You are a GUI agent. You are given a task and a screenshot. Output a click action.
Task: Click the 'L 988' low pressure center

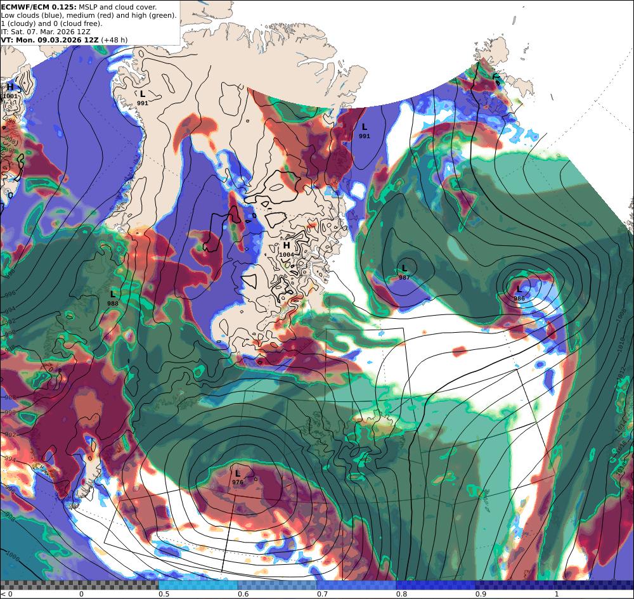(113, 299)
